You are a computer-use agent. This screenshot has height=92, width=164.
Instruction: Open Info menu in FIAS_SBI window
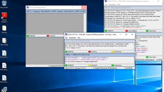79,38
